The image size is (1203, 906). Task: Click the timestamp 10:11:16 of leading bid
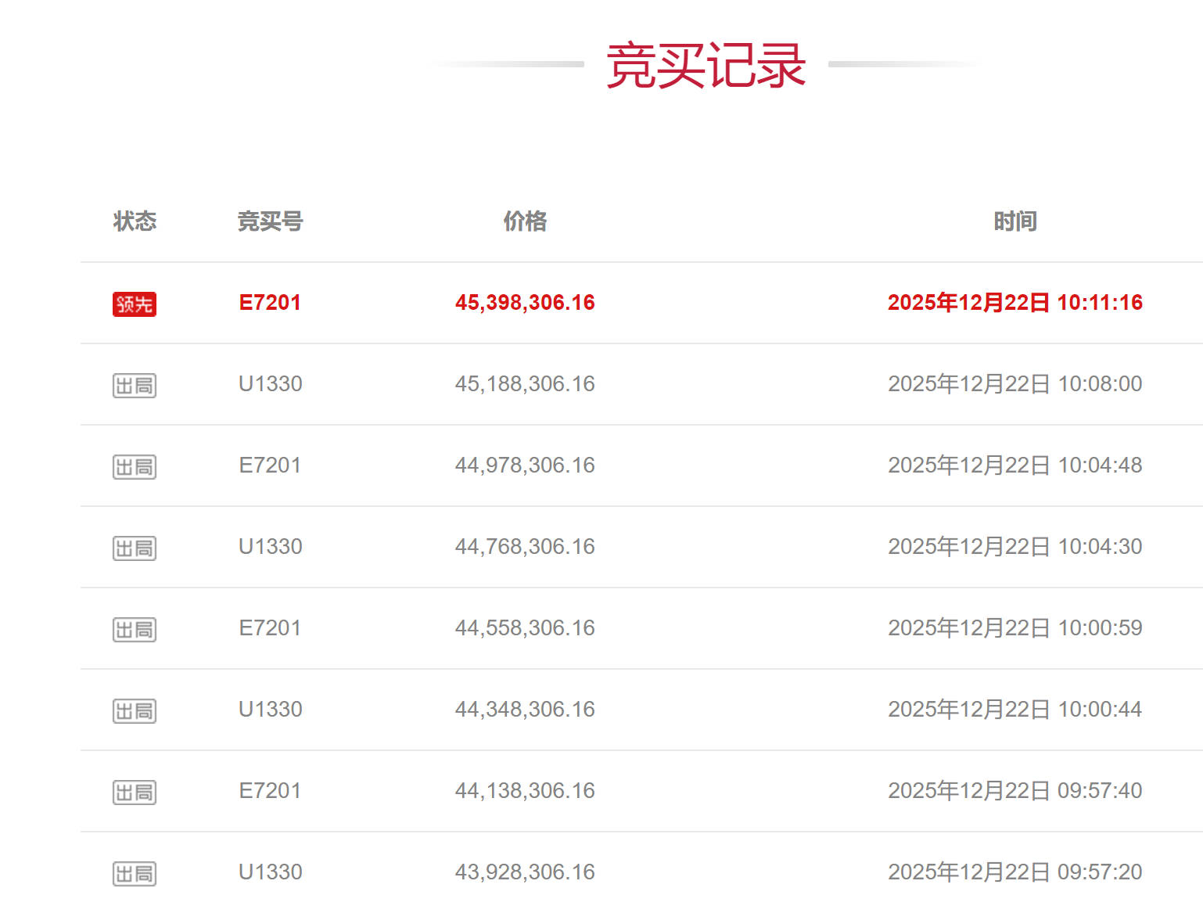[x=1100, y=303]
